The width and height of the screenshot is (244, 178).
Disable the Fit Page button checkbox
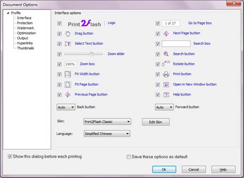[x=59, y=85]
